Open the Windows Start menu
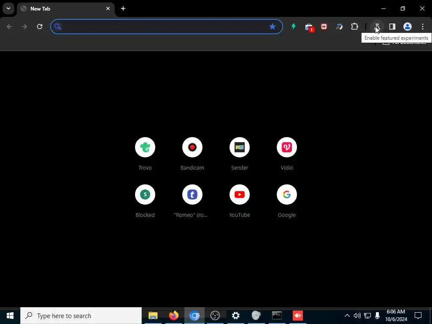The width and height of the screenshot is (432, 324). tap(10, 316)
